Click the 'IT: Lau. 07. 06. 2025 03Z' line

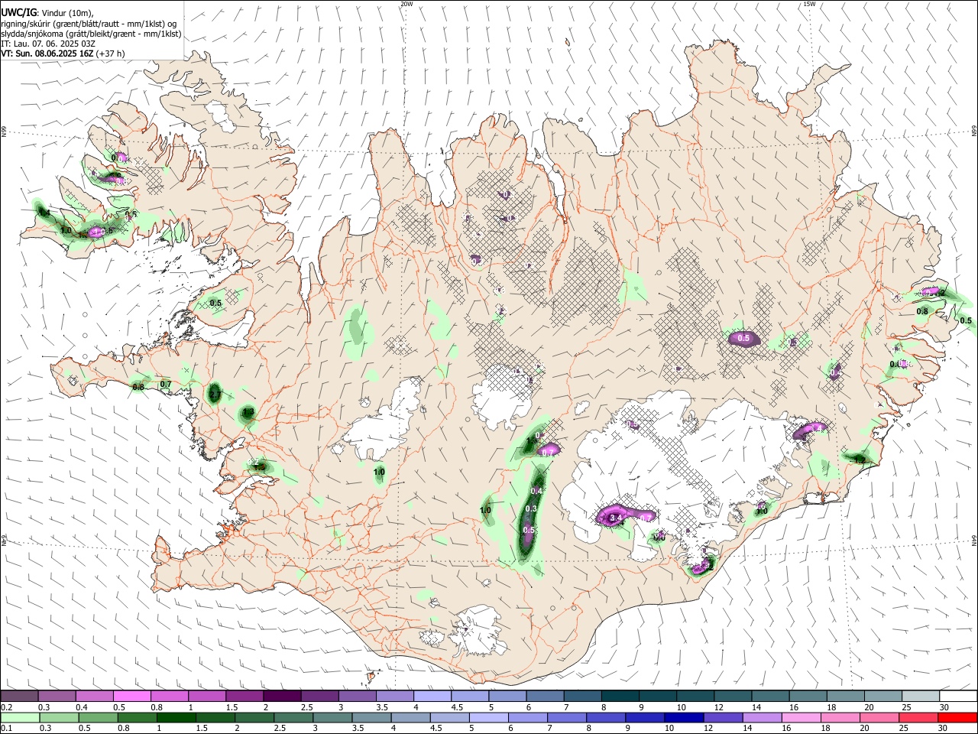point(48,44)
